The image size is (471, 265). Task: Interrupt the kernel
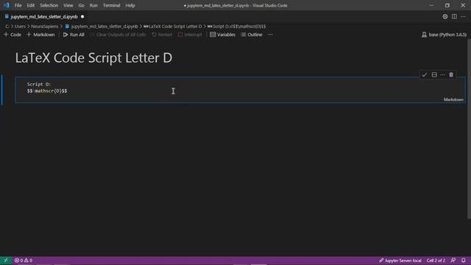[x=190, y=35]
